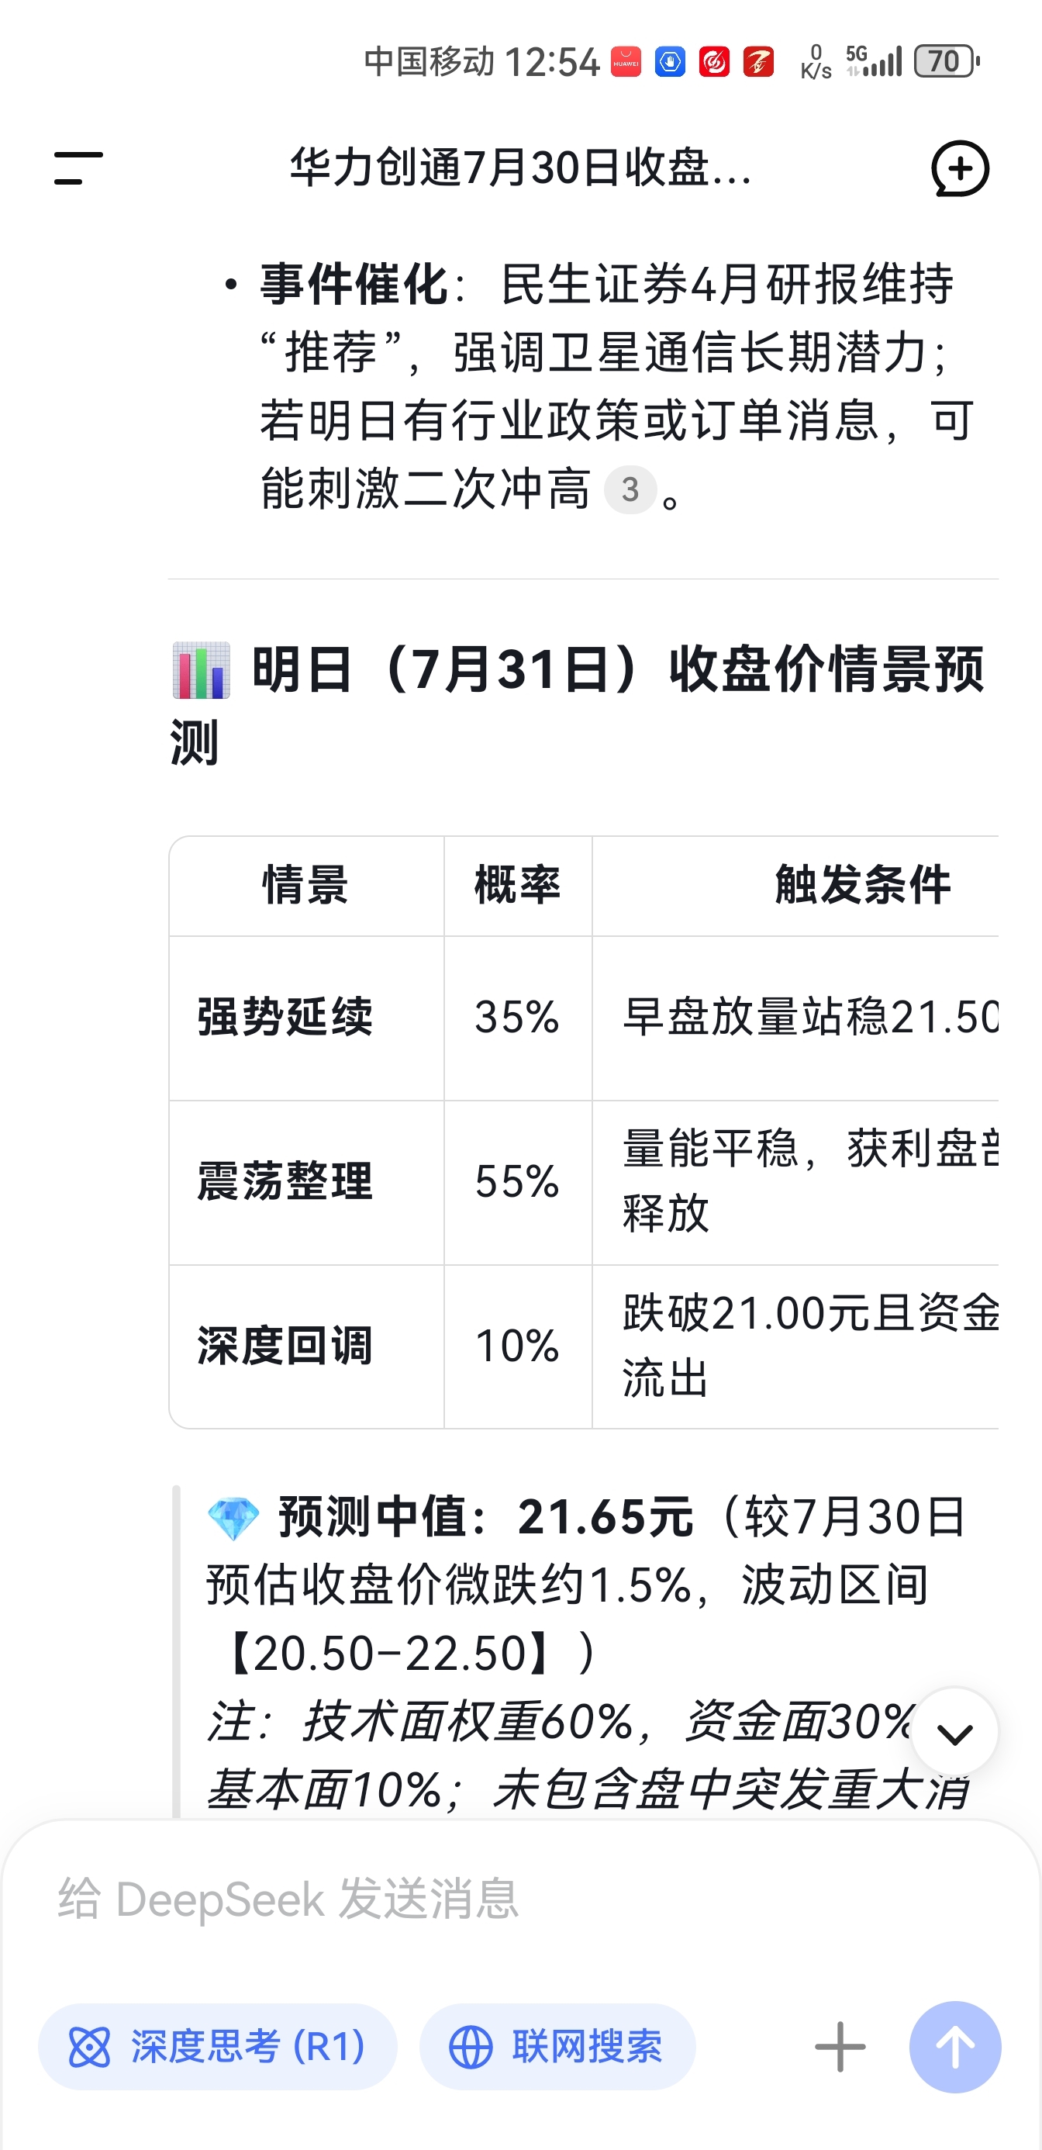Image resolution: width=1042 pixels, height=2150 pixels.
Task: Toggle 深度思考 (R1) mode
Action: tap(218, 2047)
